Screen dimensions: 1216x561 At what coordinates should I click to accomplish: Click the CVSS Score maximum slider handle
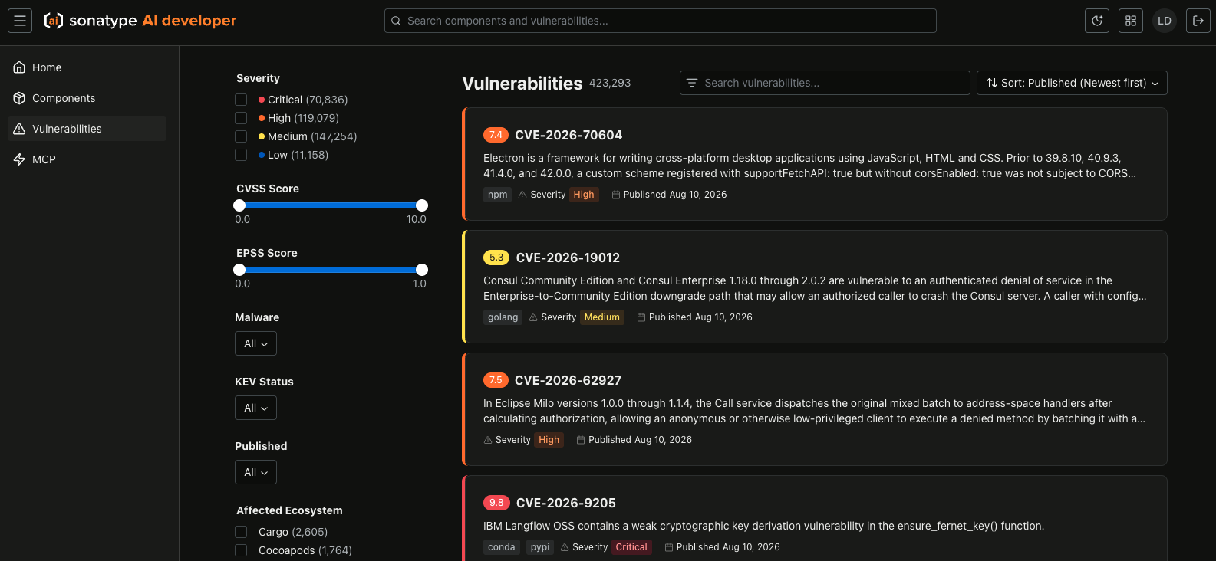pyautogui.click(x=422, y=205)
